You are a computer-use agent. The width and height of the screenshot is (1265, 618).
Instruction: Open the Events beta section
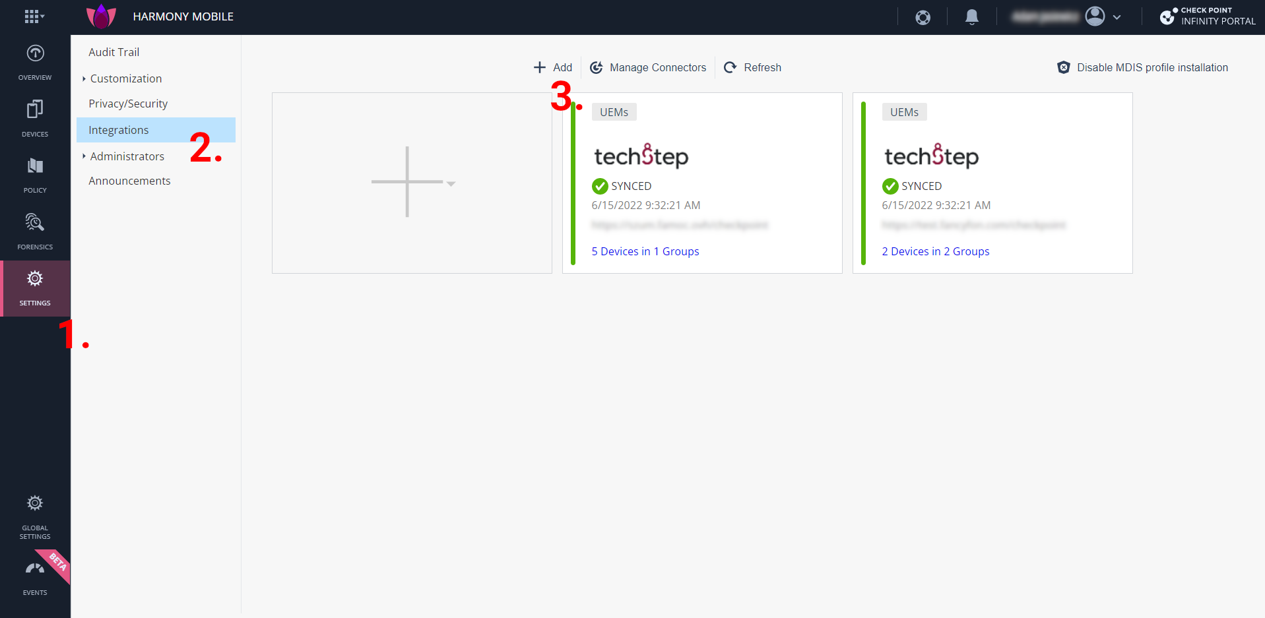[34, 575]
